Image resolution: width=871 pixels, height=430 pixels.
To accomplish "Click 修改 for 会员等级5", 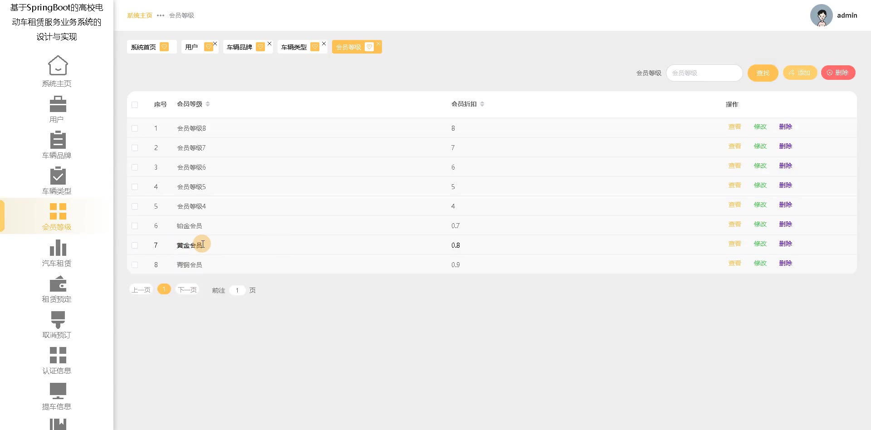I will (760, 185).
